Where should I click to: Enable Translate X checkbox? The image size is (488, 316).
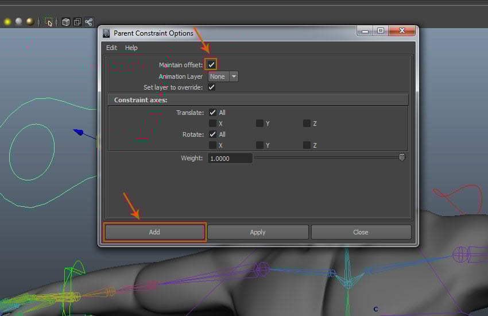pyautogui.click(x=212, y=124)
